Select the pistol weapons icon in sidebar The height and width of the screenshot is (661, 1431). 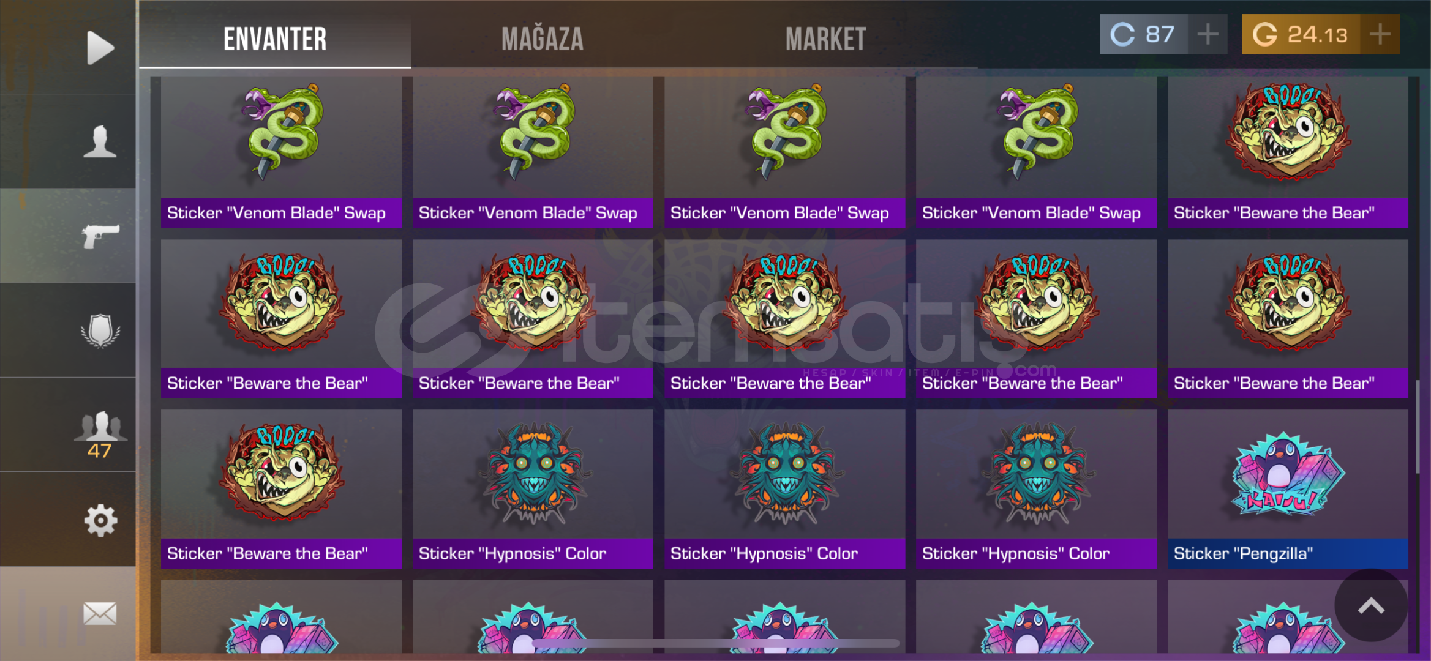(x=100, y=236)
